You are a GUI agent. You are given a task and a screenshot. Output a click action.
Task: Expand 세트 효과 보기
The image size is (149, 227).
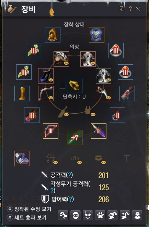coord(27,217)
